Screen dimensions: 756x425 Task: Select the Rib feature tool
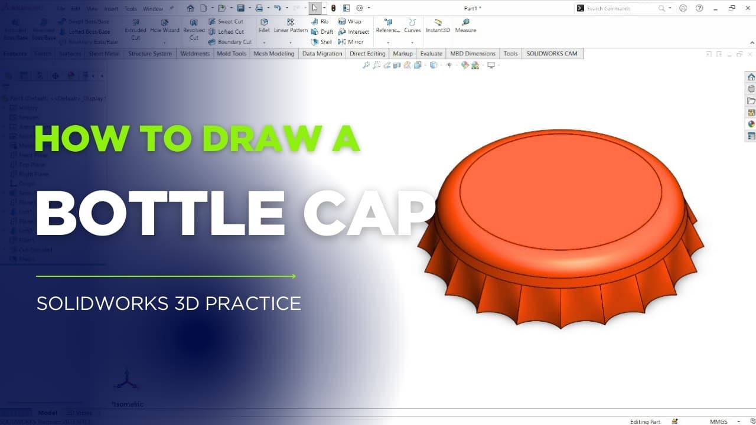pyautogui.click(x=320, y=21)
